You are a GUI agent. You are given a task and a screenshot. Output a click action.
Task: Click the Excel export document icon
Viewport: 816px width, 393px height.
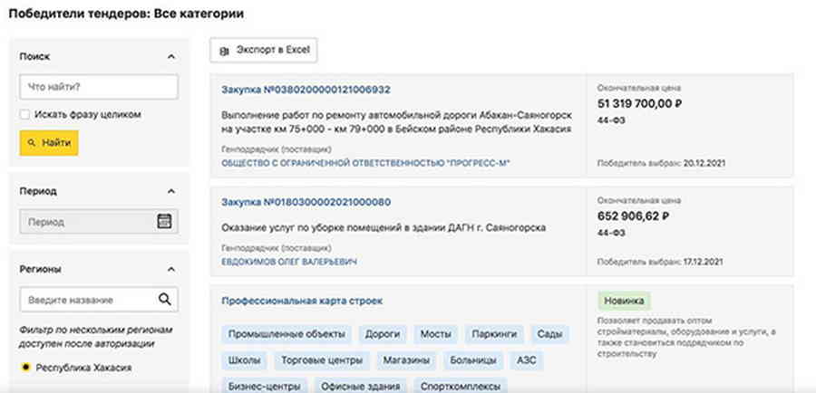pyautogui.click(x=224, y=51)
